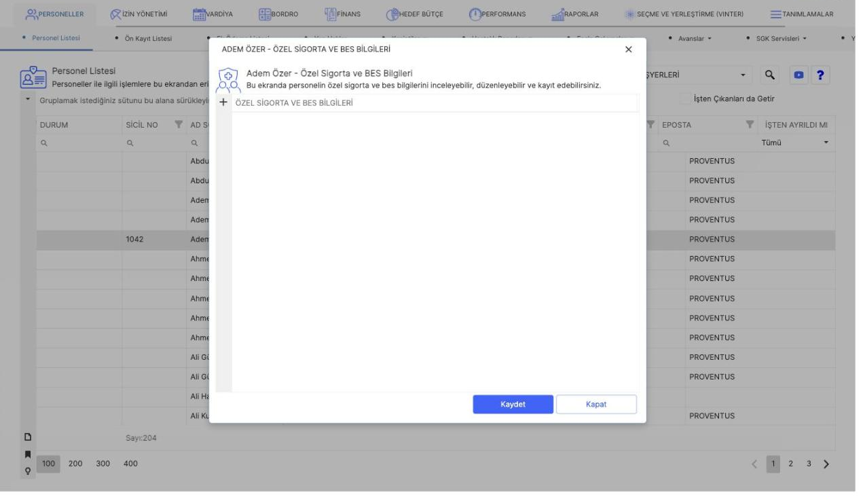The width and height of the screenshot is (863, 499).
Task: Click the VARDİYA calendar icon
Action: (200, 14)
